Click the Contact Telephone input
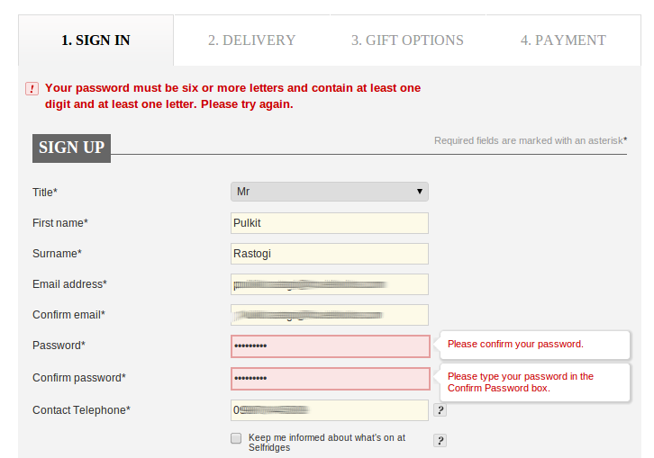654x458 pixels. [330, 410]
